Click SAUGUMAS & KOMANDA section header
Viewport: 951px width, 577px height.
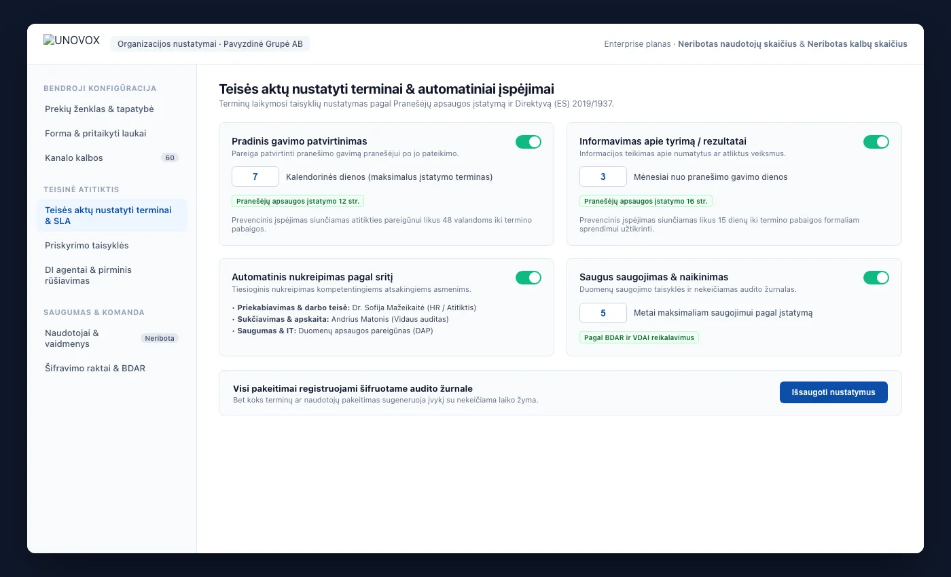pyautogui.click(x=94, y=312)
